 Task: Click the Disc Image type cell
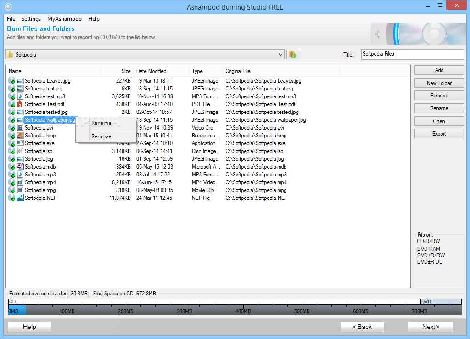point(206,151)
